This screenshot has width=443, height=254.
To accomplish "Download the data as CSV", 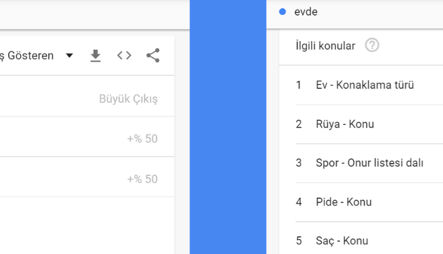I will point(96,56).
